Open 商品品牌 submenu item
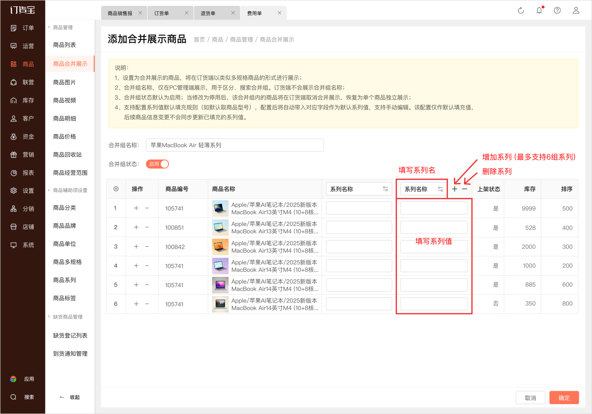The width and height of the screenshot is (592, 414). click(64, 225)
